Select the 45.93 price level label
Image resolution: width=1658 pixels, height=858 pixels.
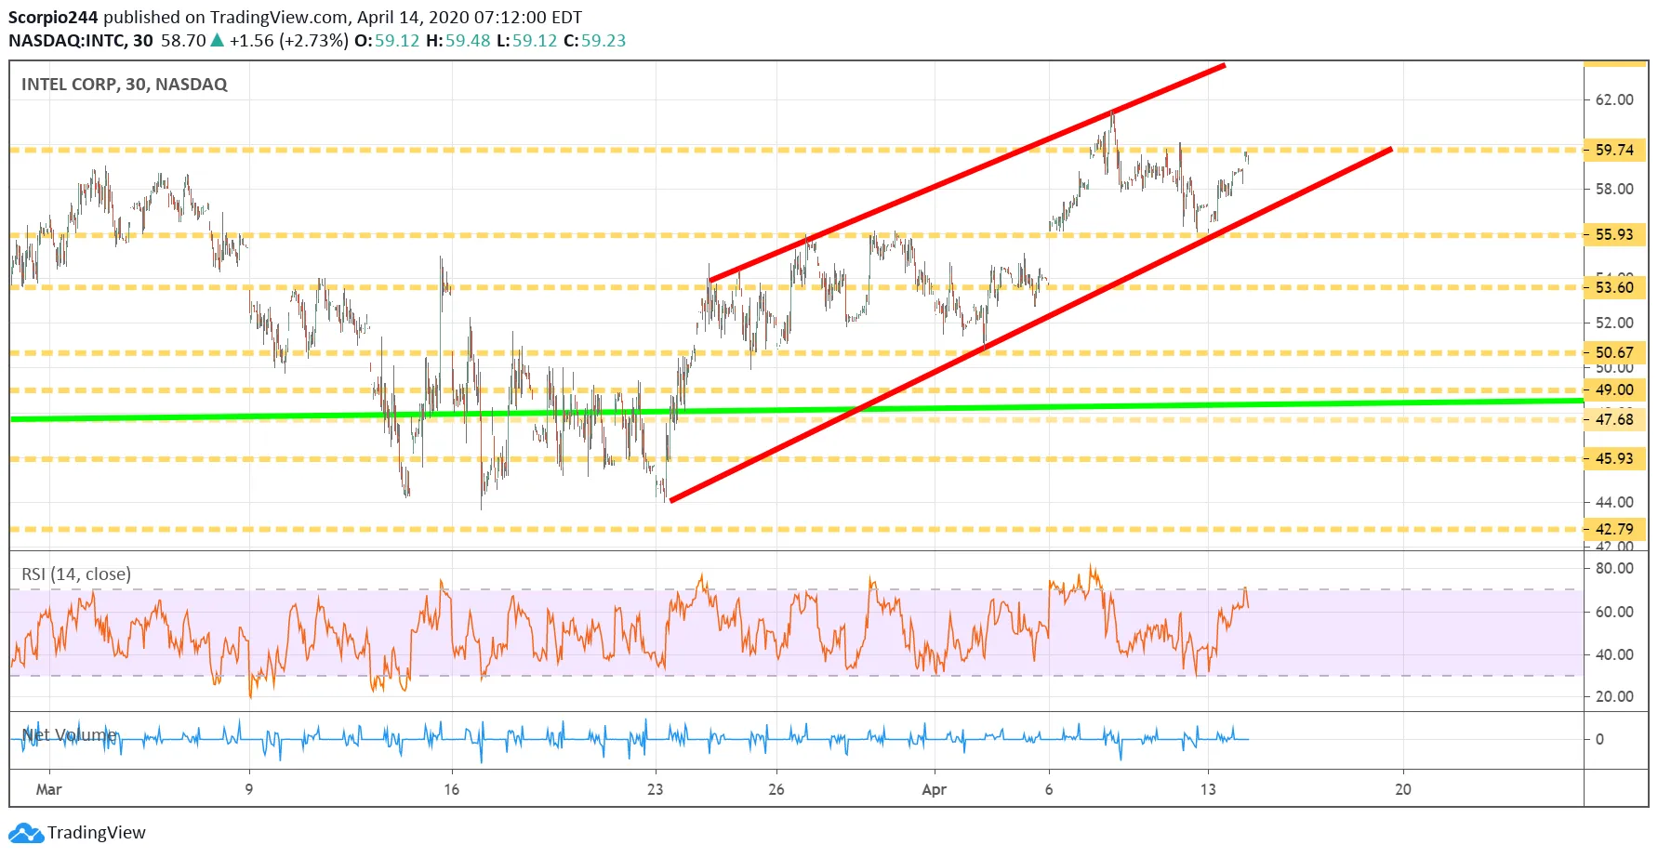click(1614, 458)
